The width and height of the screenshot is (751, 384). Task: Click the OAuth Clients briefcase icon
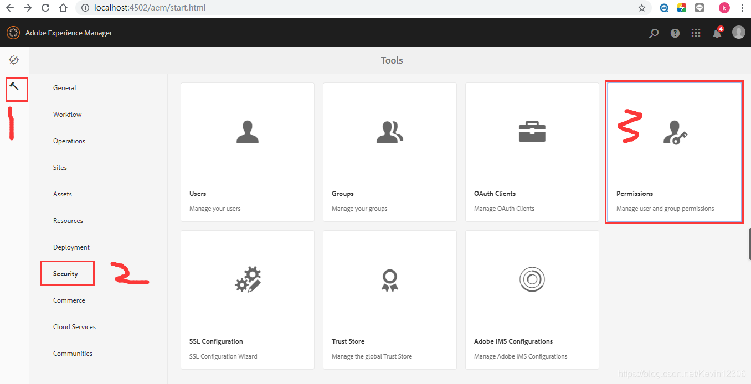click(x=532, y=132)
